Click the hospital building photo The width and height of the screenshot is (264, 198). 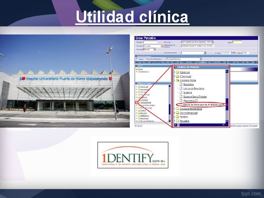[65, 81]
